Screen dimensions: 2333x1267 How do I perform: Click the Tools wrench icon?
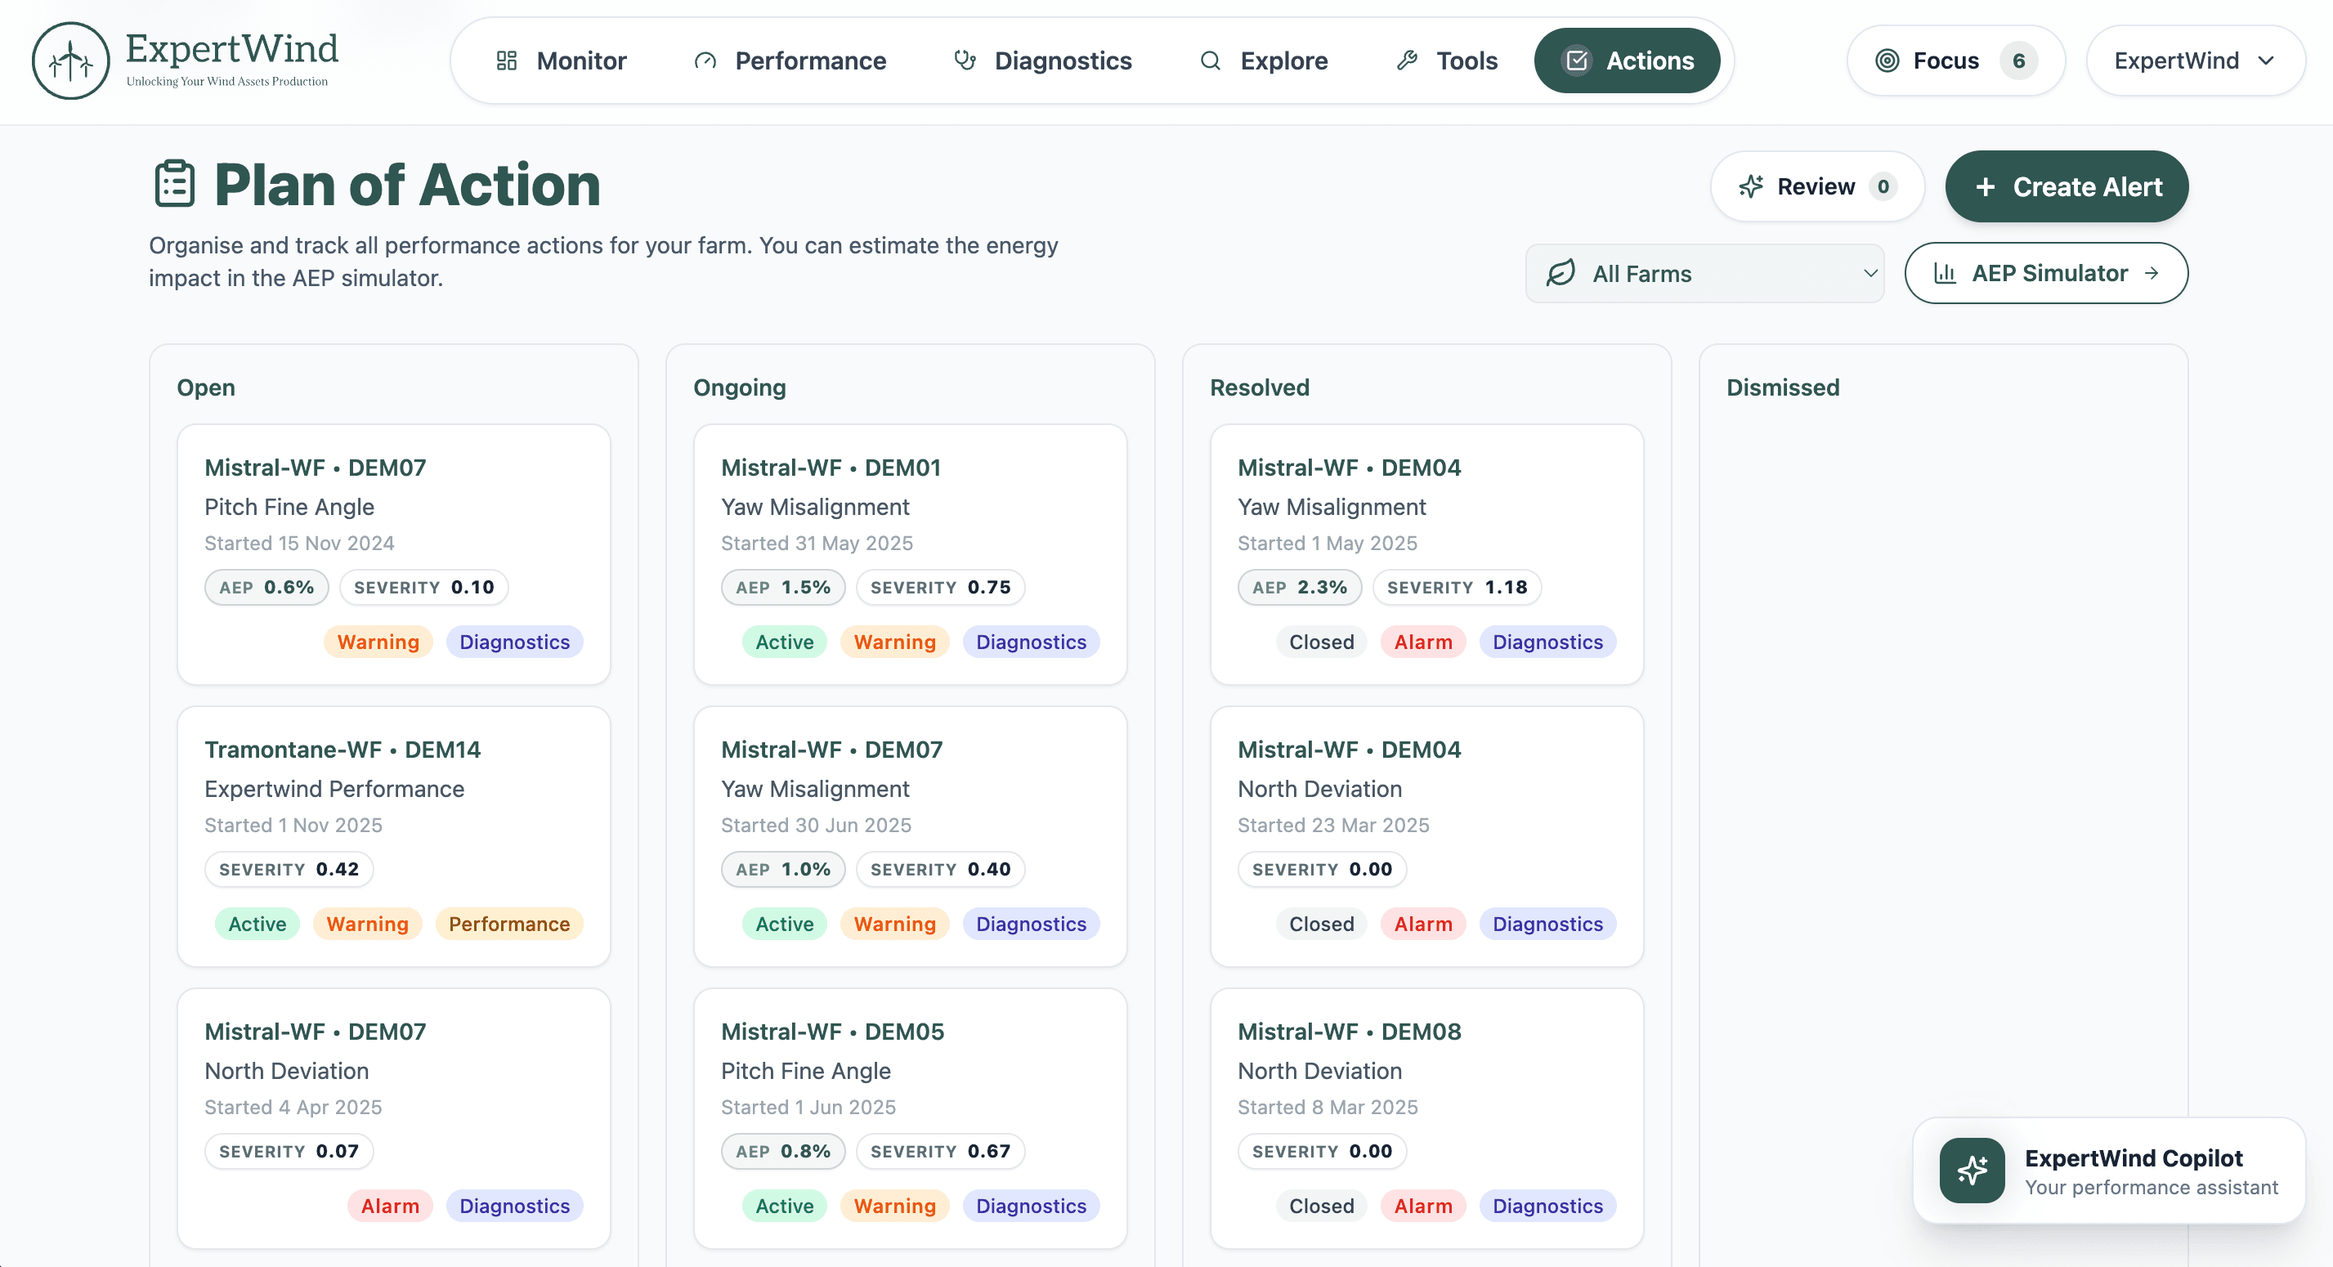1407,60
